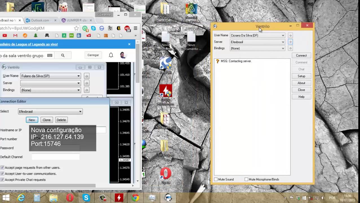Image resolution: width=360 pixels, height=203 pixels.
Task: Open the green FX bookmark
Action: tap(72, 36)
